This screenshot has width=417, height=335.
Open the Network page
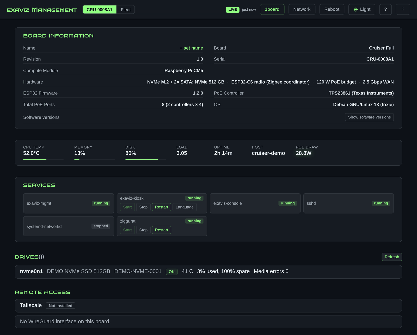click(x=302, y=9)
